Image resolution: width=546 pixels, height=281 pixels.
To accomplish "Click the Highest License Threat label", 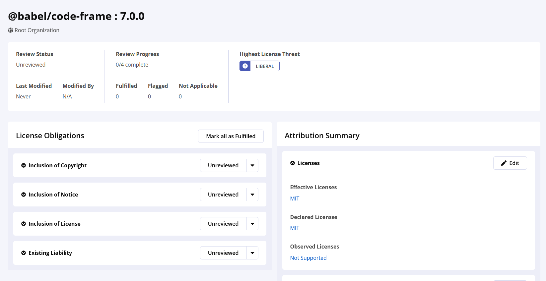I will click(270, 54).
